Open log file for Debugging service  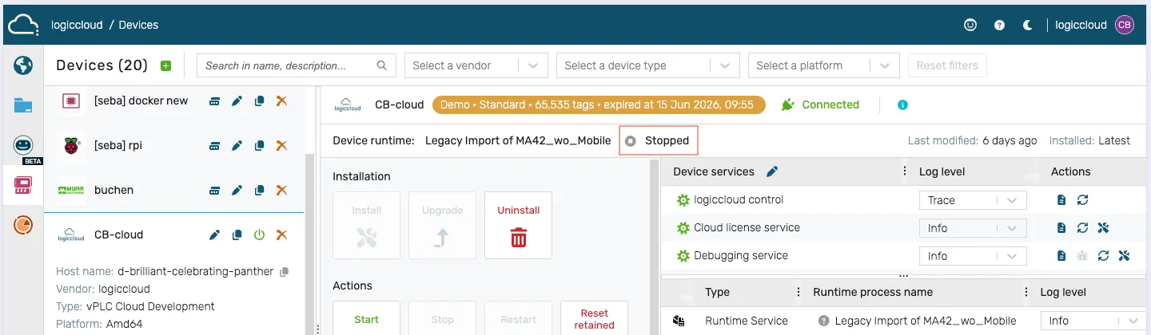point(1061,256)
